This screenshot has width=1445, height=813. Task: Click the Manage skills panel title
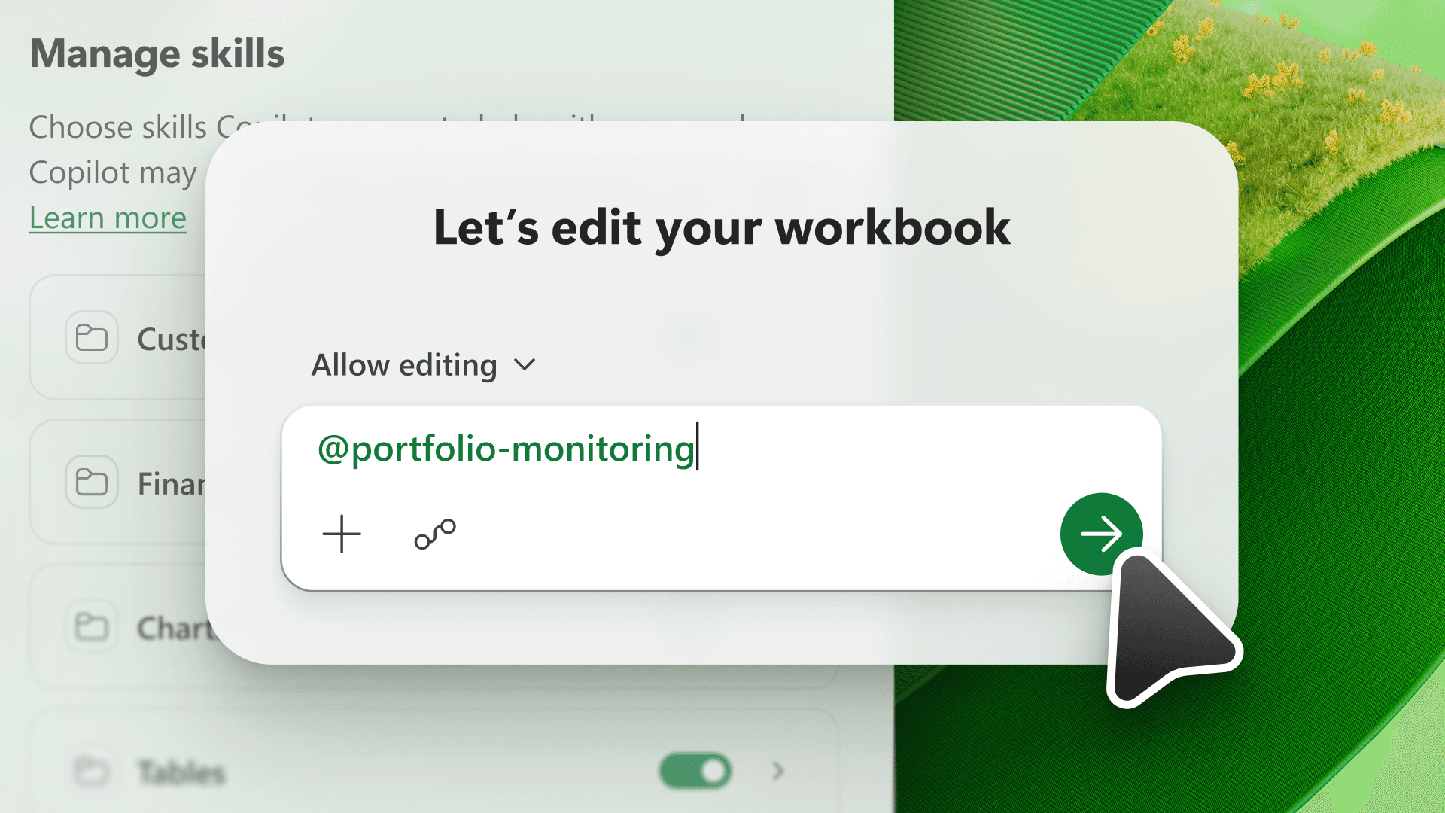(157, 54)
